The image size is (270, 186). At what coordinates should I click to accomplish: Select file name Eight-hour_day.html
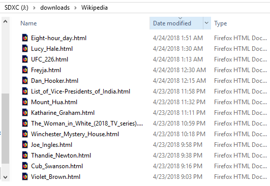pyautogui.click(x=58, y=38)
